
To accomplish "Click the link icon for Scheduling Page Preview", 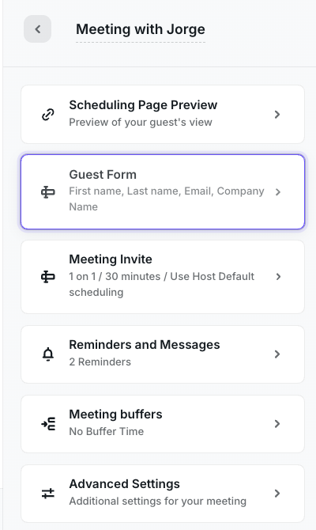I will 48,115.
